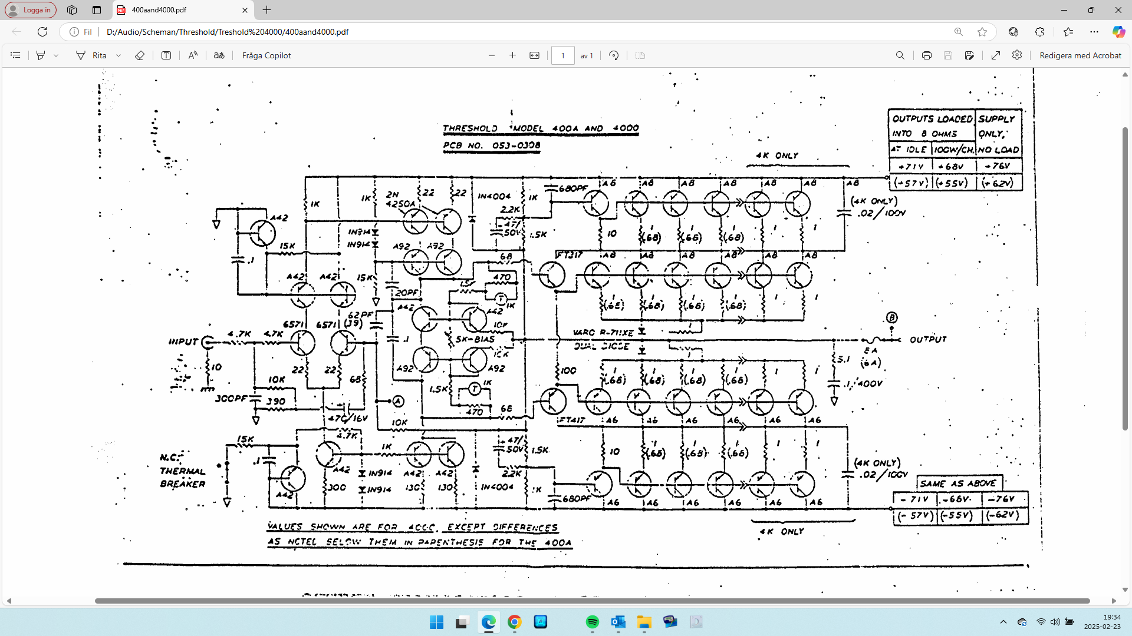Start the read aloud feature
Image resolution: width=1132 pixels, height=636 pixels.
[193, 55]
